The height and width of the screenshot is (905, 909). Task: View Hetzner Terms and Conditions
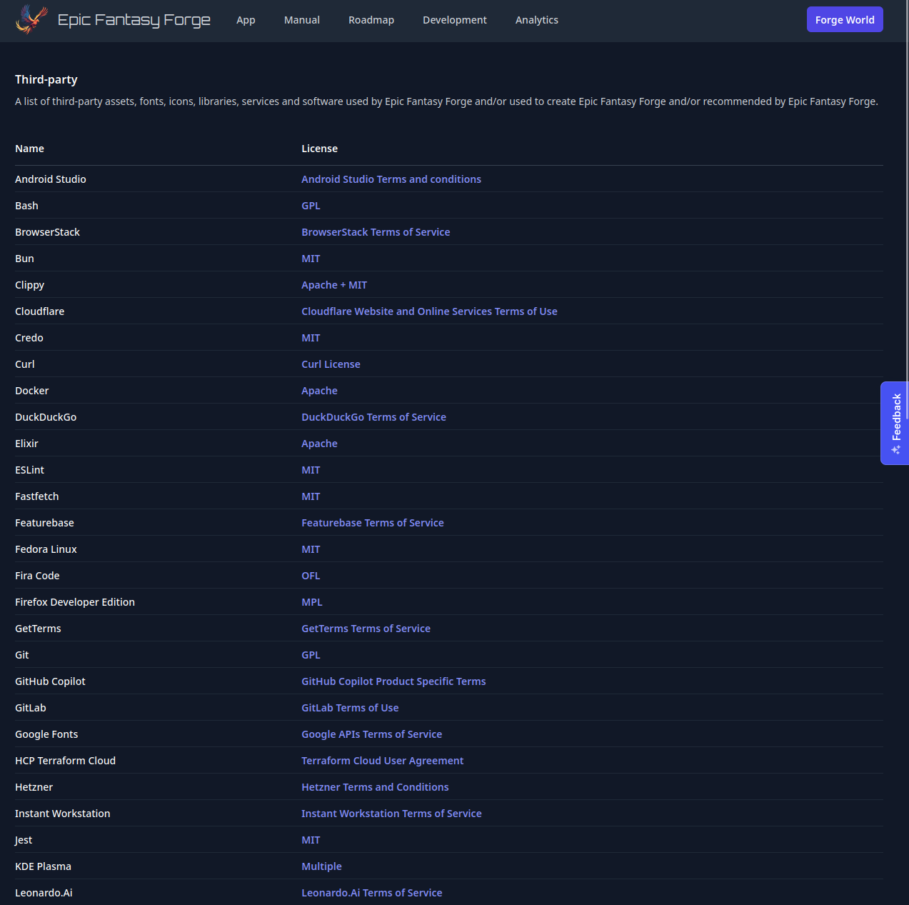point(375,787)
